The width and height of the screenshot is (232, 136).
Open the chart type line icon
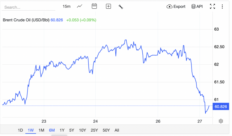tap(80, 6)
